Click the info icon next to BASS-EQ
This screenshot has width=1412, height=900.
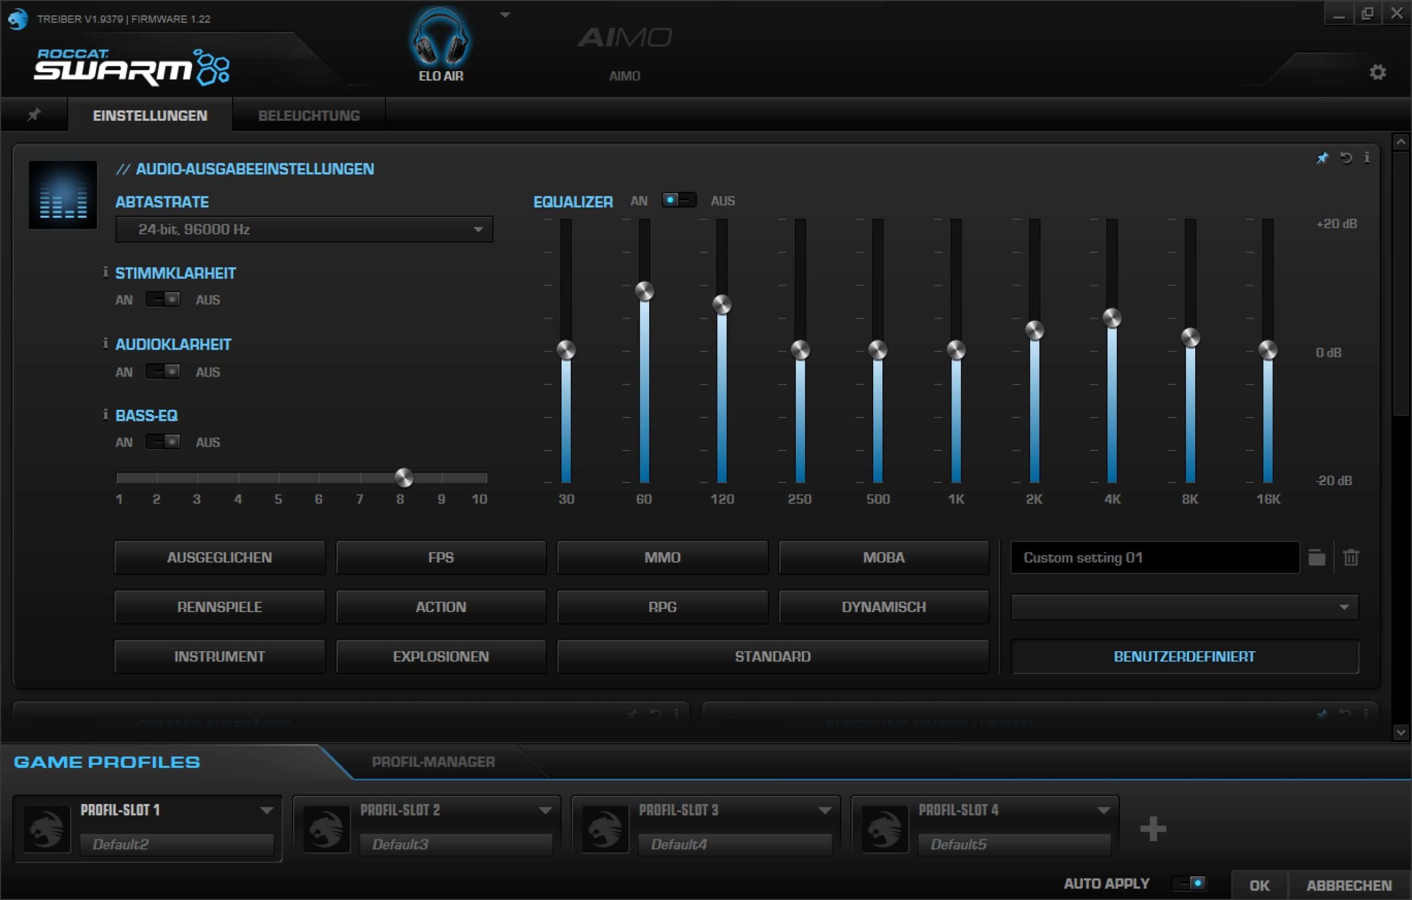coord(105,415)
